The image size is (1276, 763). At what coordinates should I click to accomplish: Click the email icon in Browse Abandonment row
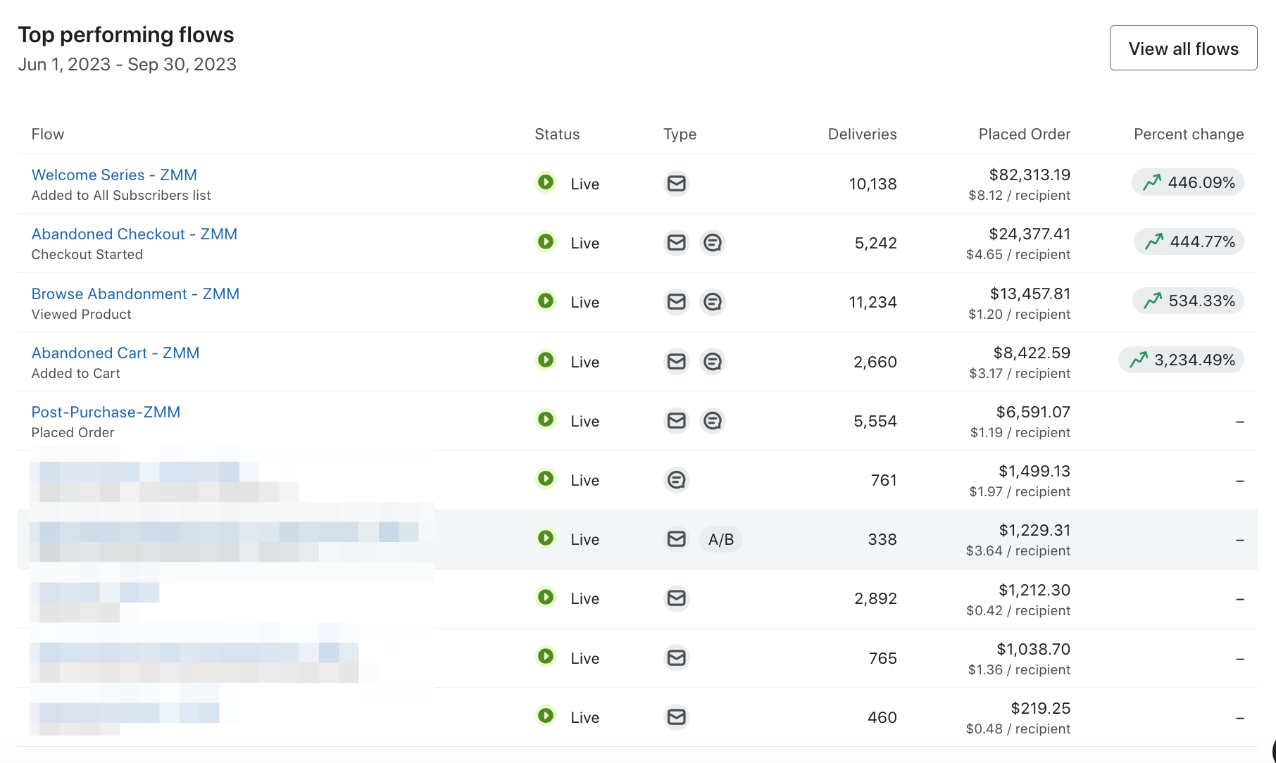point(676,301)
